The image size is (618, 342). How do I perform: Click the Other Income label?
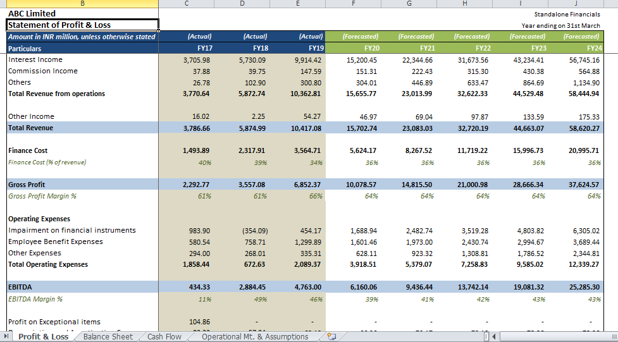click(31, 116)
